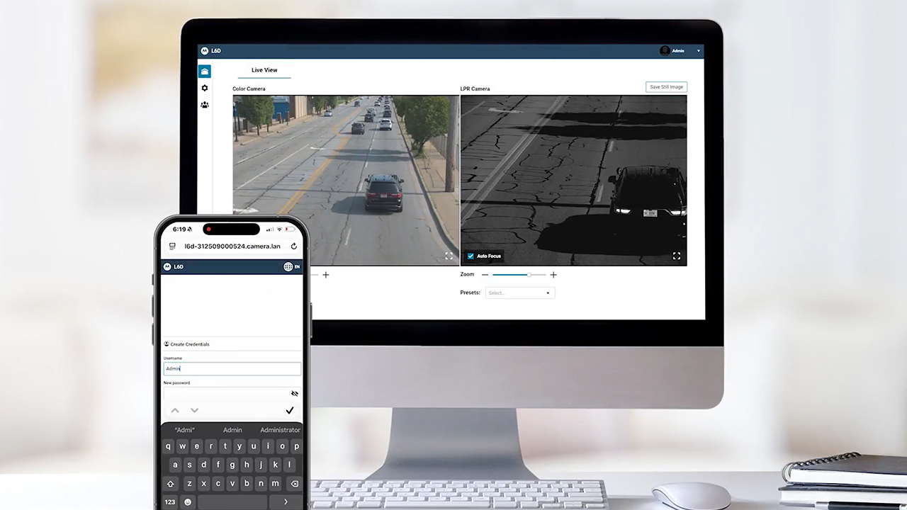Tap the checkmark above the phone keyboard
The height and width of the screenshot is (510, 907).
(289, 410)
